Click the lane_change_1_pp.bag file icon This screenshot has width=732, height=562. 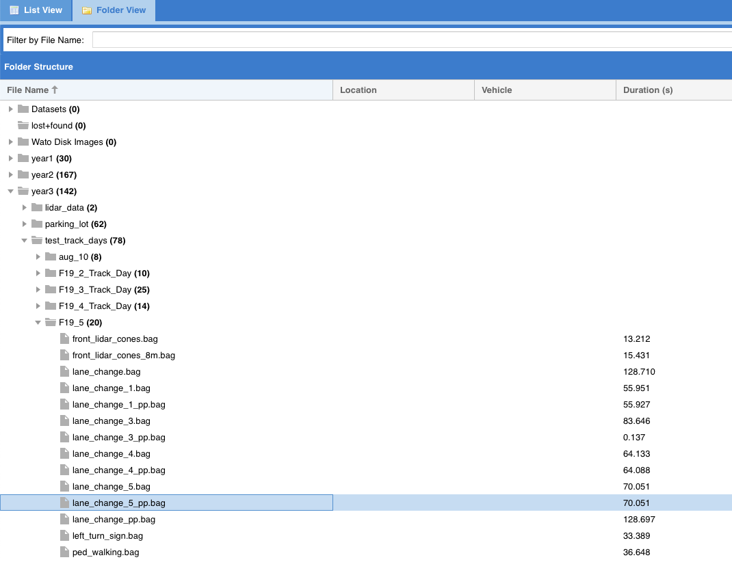[x=64, y=404]
